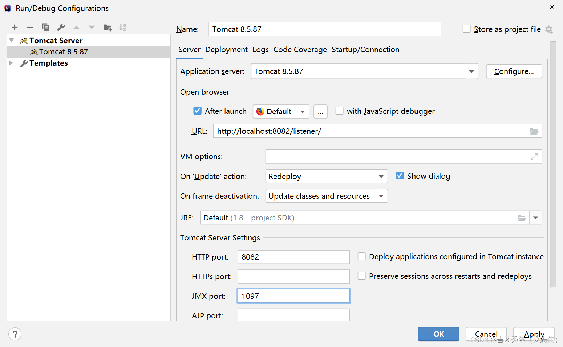Expand the Templates tree node
The width and height of the screenshot is (563, 347).
tap(11, 63)
